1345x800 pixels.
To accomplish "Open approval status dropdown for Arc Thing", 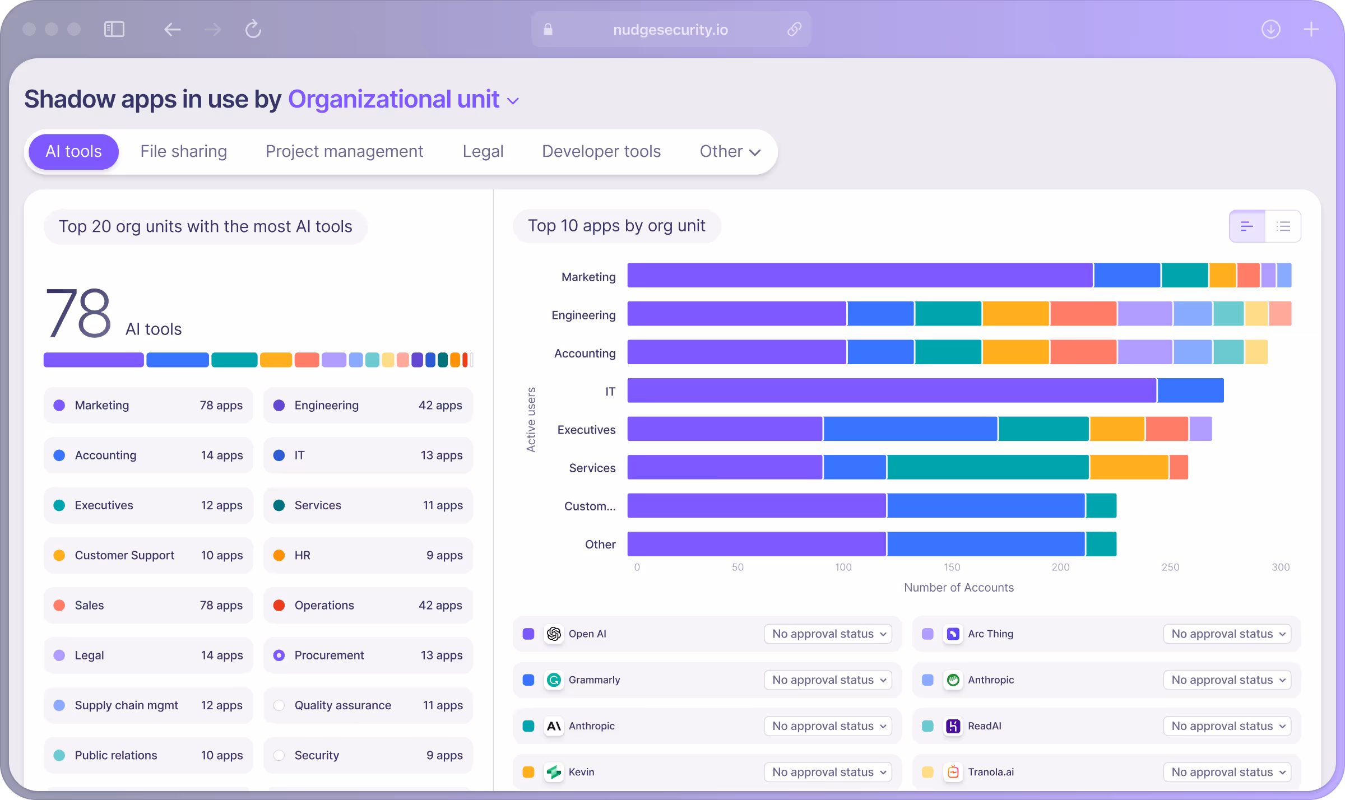I will coord(1227,634).
